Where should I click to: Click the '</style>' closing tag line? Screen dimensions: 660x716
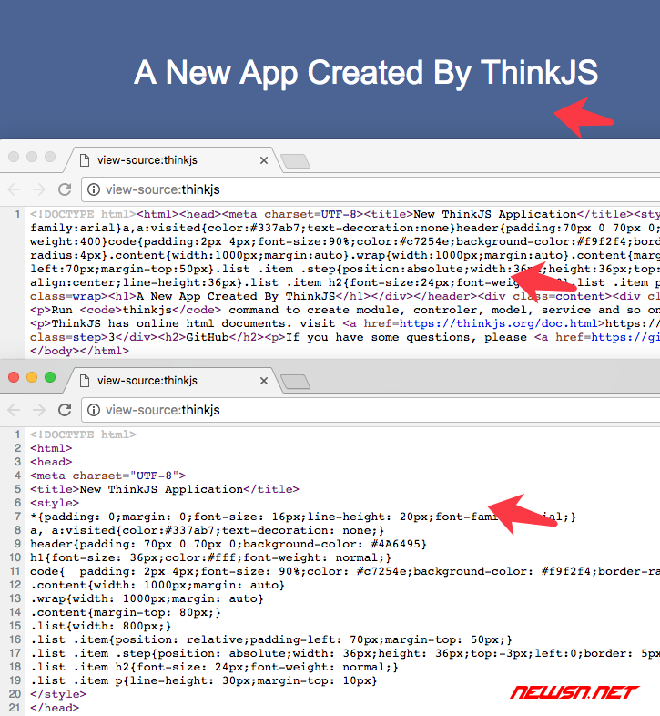[x=58, y=694]
